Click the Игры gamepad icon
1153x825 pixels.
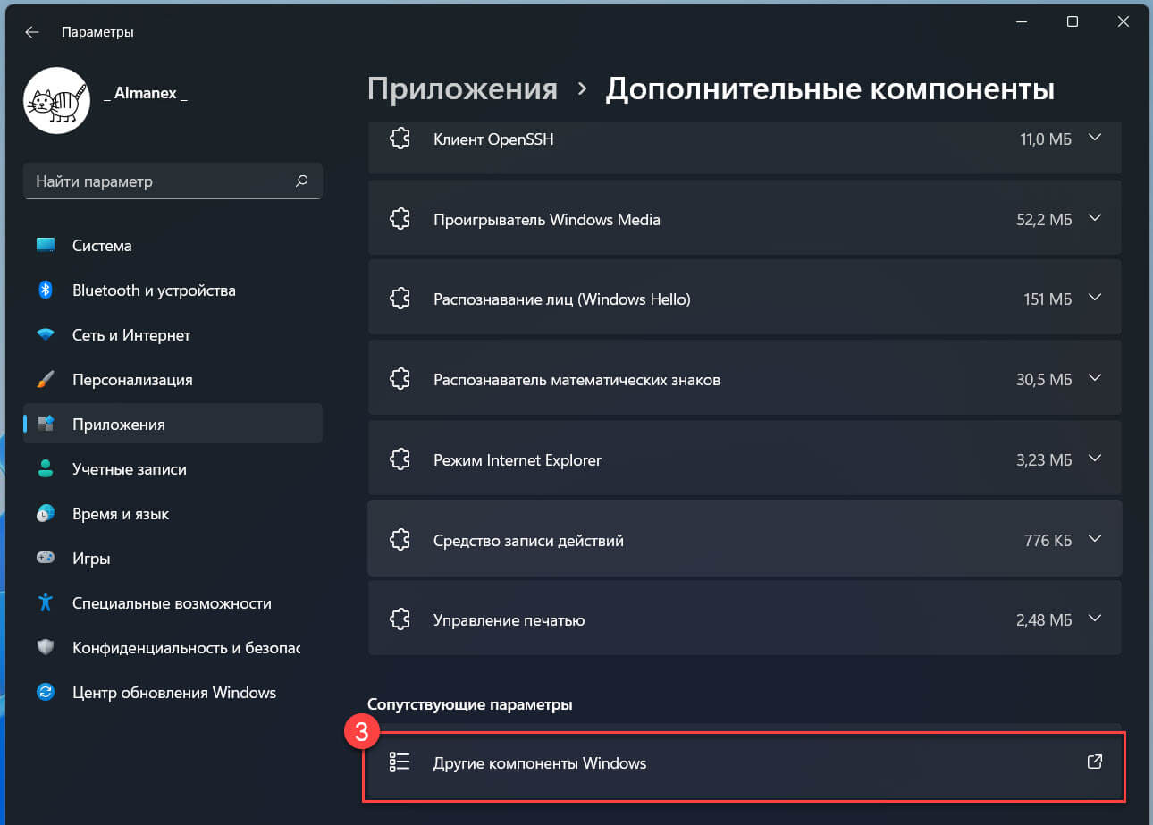click(46, 558)
